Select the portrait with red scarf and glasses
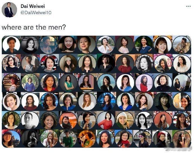The height and width of the screenshot is (153, 194). coord(125,139)
